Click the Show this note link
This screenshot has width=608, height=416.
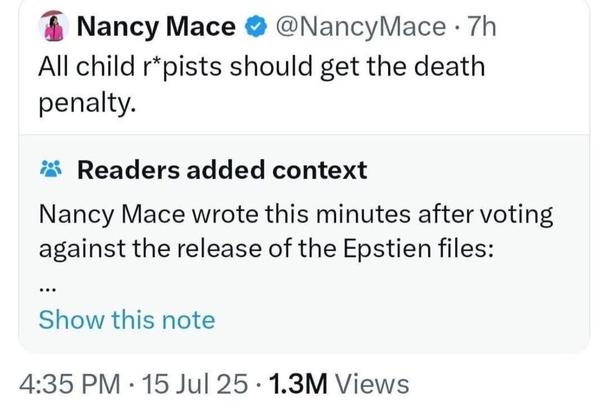click(x=126, y=320)
